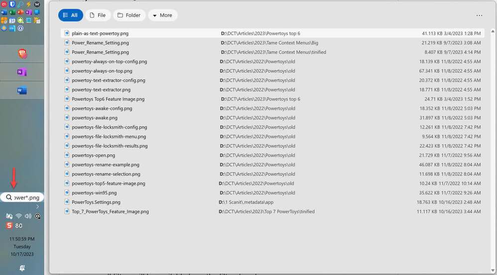
Task: Switch to the File filter tab
Action: (98, 15)
